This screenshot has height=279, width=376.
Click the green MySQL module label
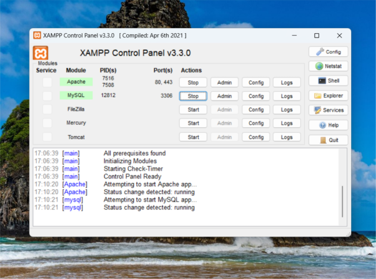click(76, 95)
